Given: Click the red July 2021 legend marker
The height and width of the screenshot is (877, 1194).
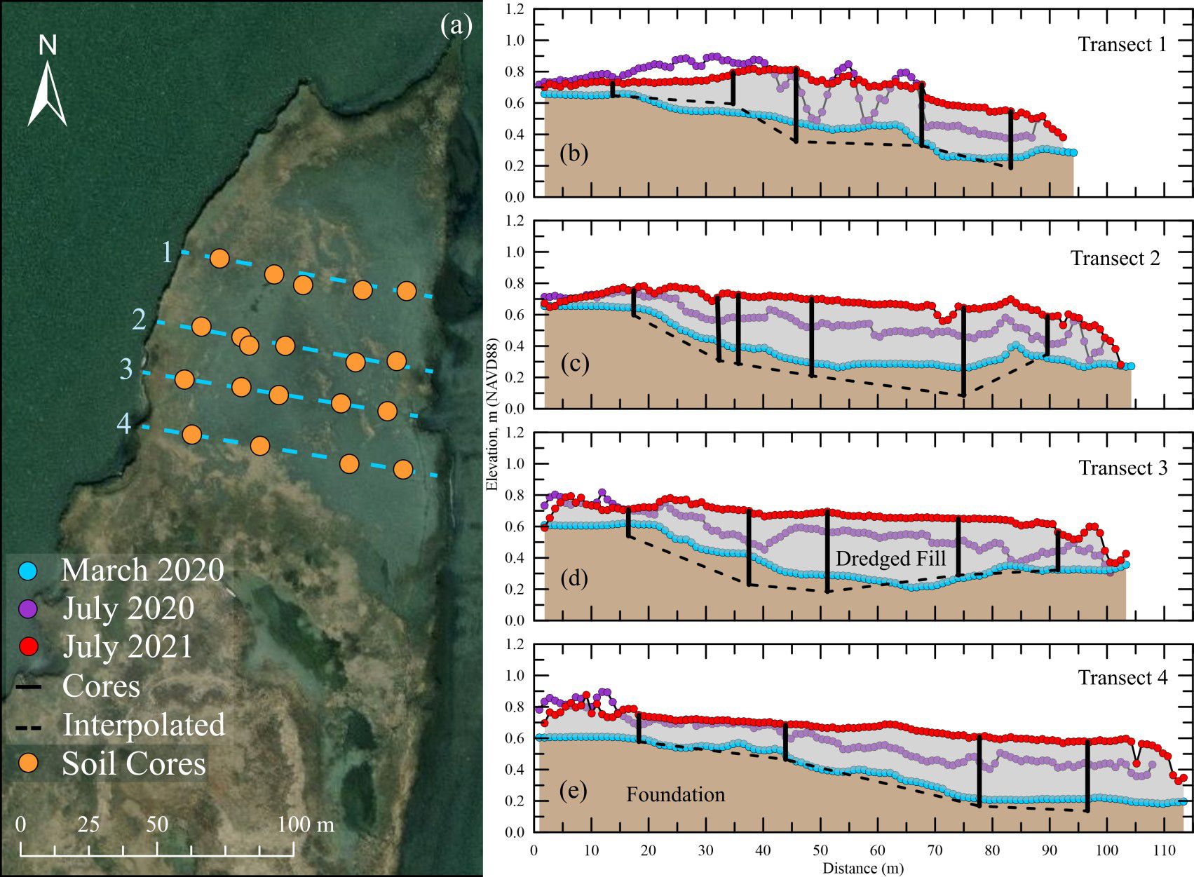Looking at the screenshot, I should tap(29, 646).
